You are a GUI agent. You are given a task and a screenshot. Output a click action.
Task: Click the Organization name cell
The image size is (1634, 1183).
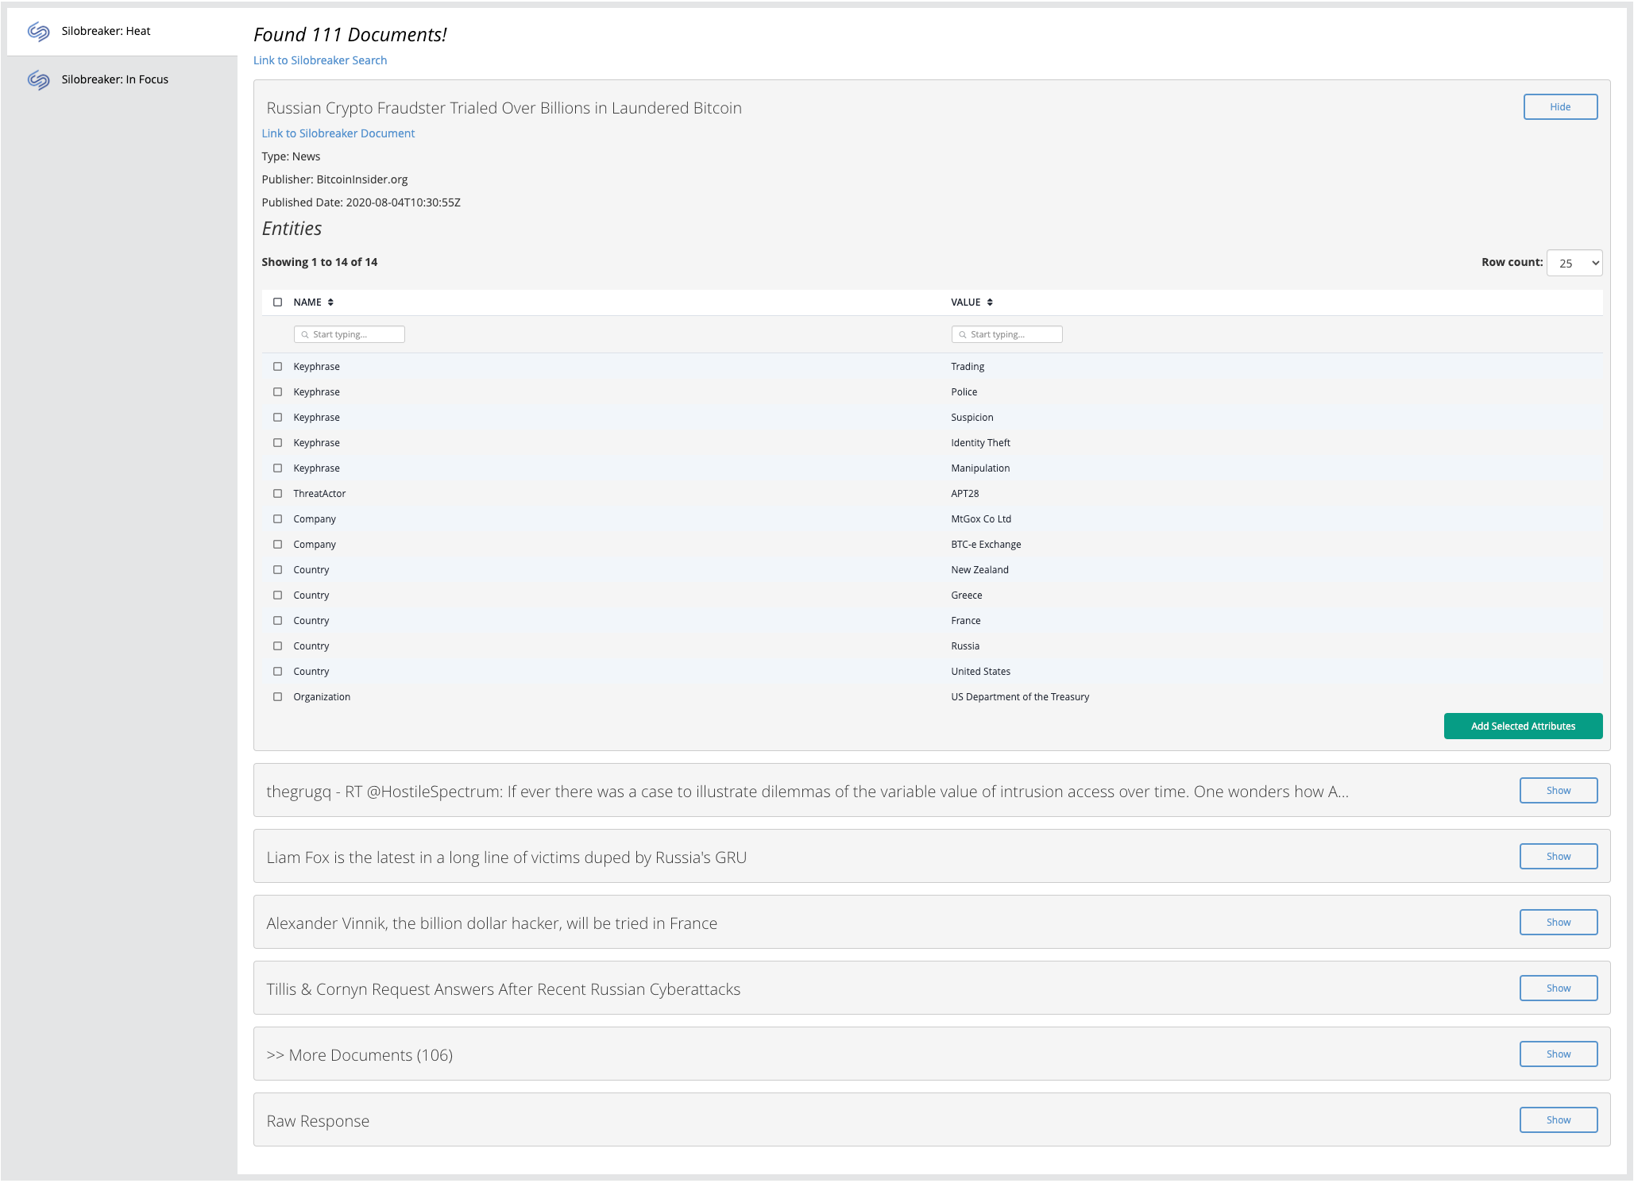(x=322, y=697)
